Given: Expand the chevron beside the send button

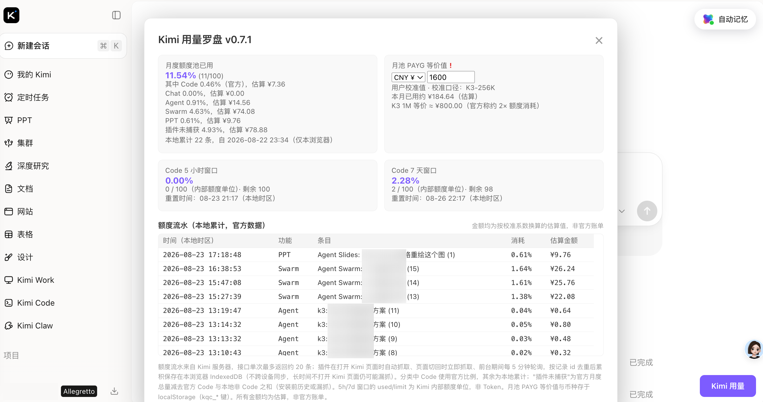Looking at the screenshot, I should [x=622, y=211].
